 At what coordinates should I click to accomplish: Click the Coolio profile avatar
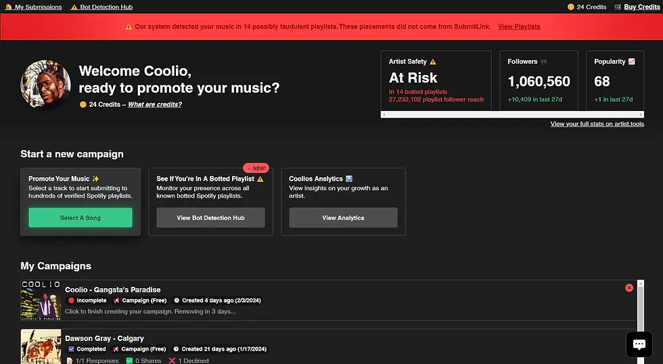(x=46, y=85)
